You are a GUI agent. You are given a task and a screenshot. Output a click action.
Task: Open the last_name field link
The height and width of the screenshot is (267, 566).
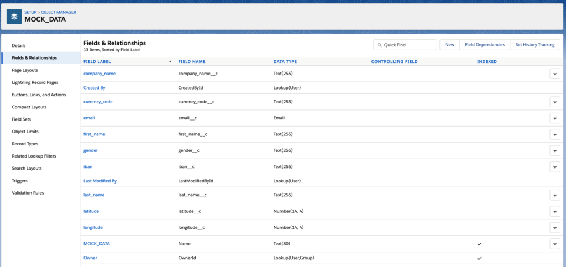pyautogui.click(x=94, y=195)
